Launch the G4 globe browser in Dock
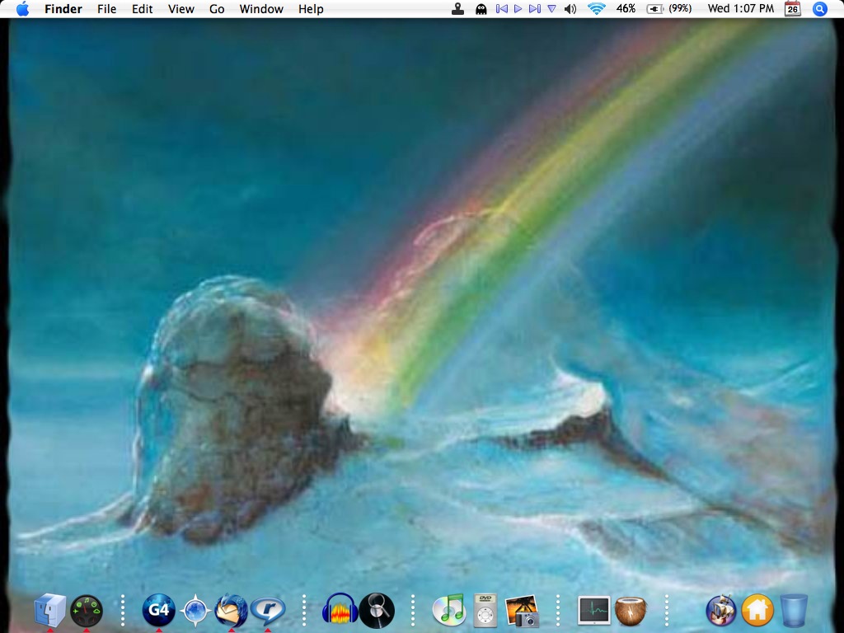 [159, 611]
